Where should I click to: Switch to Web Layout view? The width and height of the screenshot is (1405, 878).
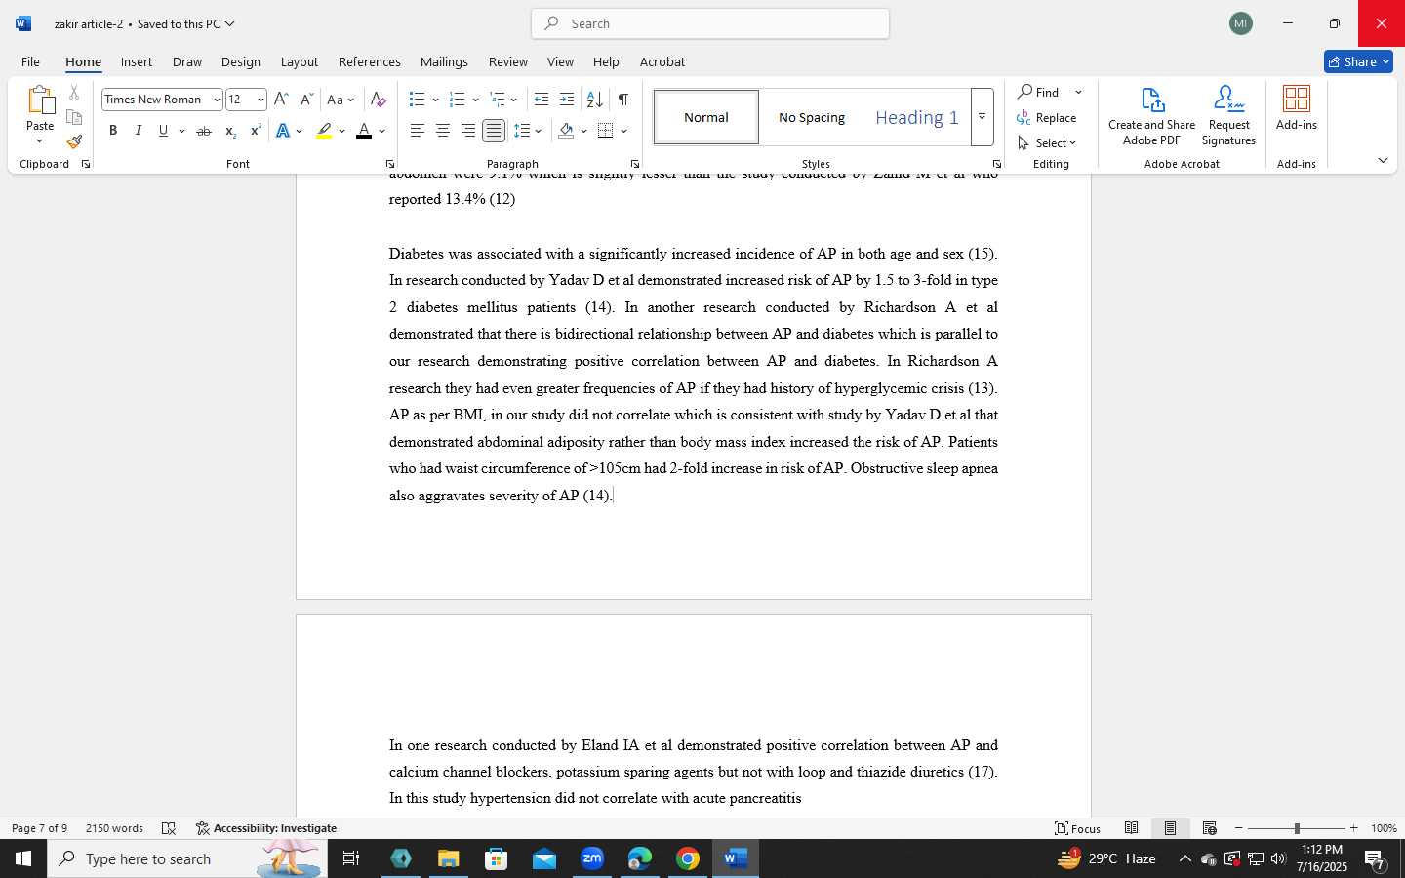point(1209,828)
